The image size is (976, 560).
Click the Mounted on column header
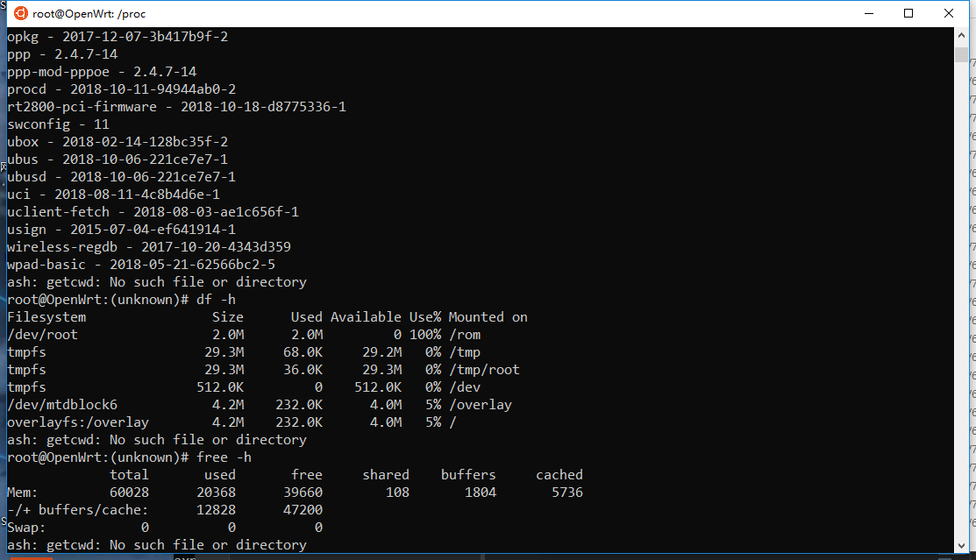[488, 316]
